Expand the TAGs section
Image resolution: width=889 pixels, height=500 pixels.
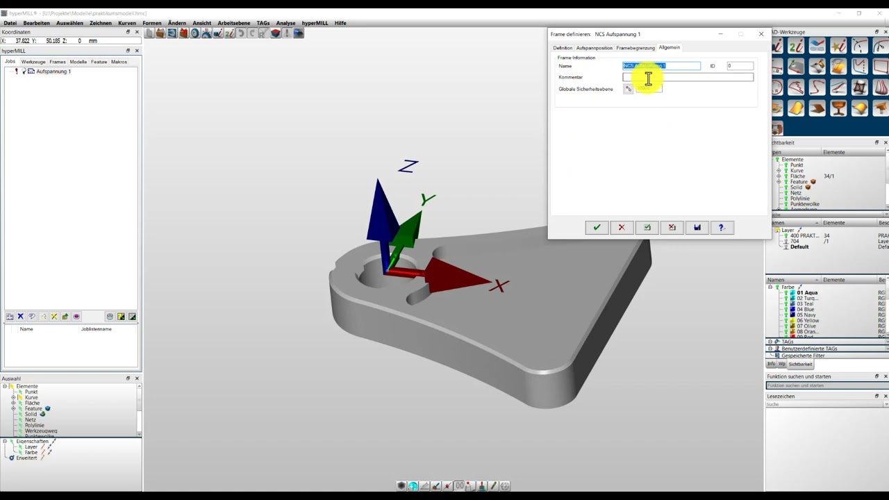770,342
